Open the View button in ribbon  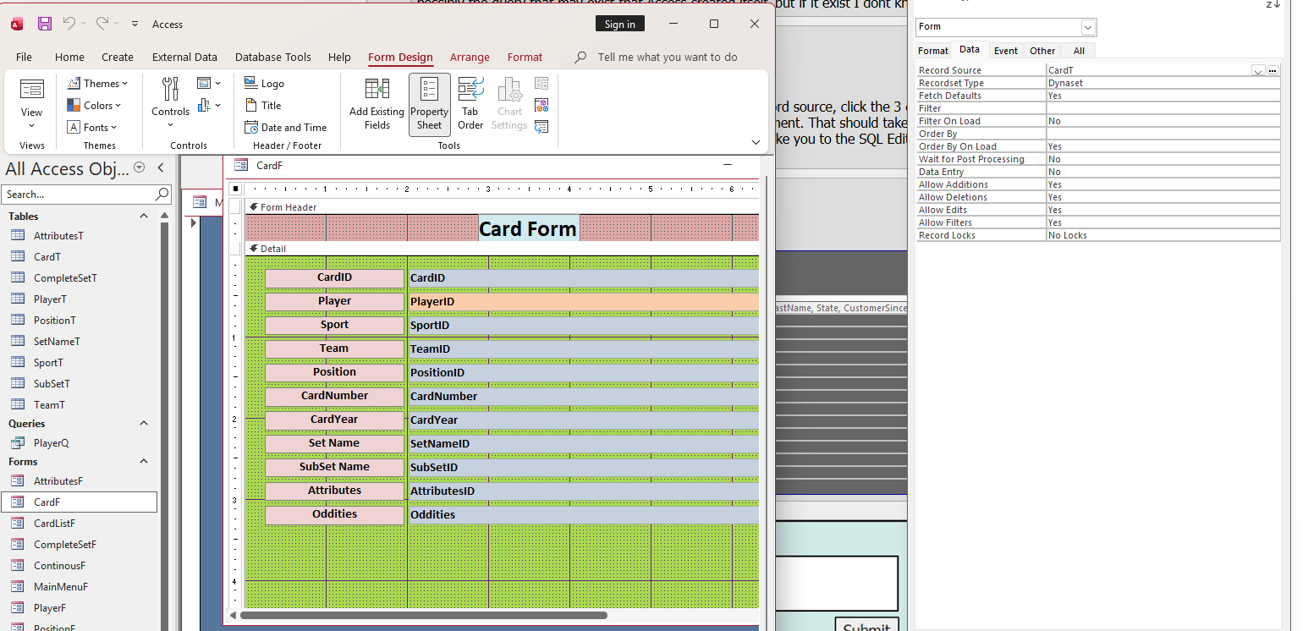point(31,100)
